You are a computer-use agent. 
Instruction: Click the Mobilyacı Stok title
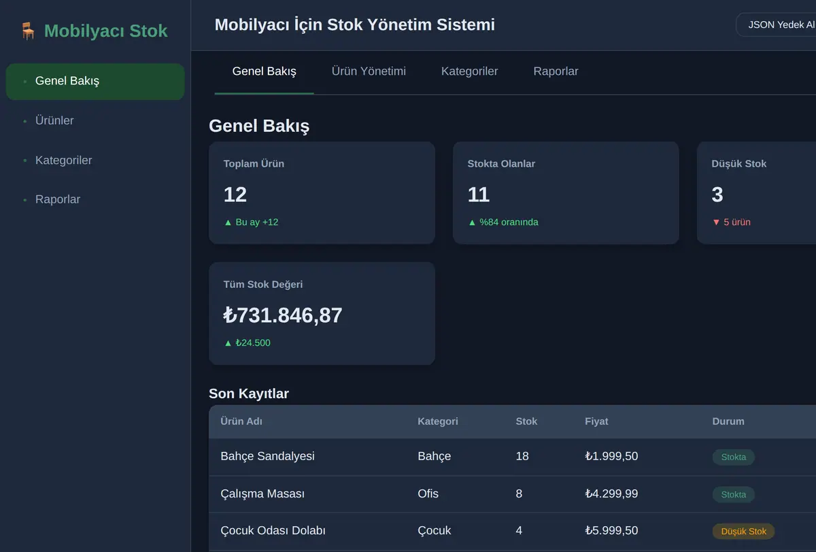[x=105, y=31]
